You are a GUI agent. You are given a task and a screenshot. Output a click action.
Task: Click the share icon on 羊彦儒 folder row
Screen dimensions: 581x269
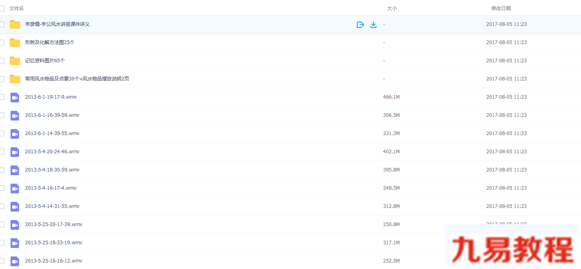(x=360, y=25)
